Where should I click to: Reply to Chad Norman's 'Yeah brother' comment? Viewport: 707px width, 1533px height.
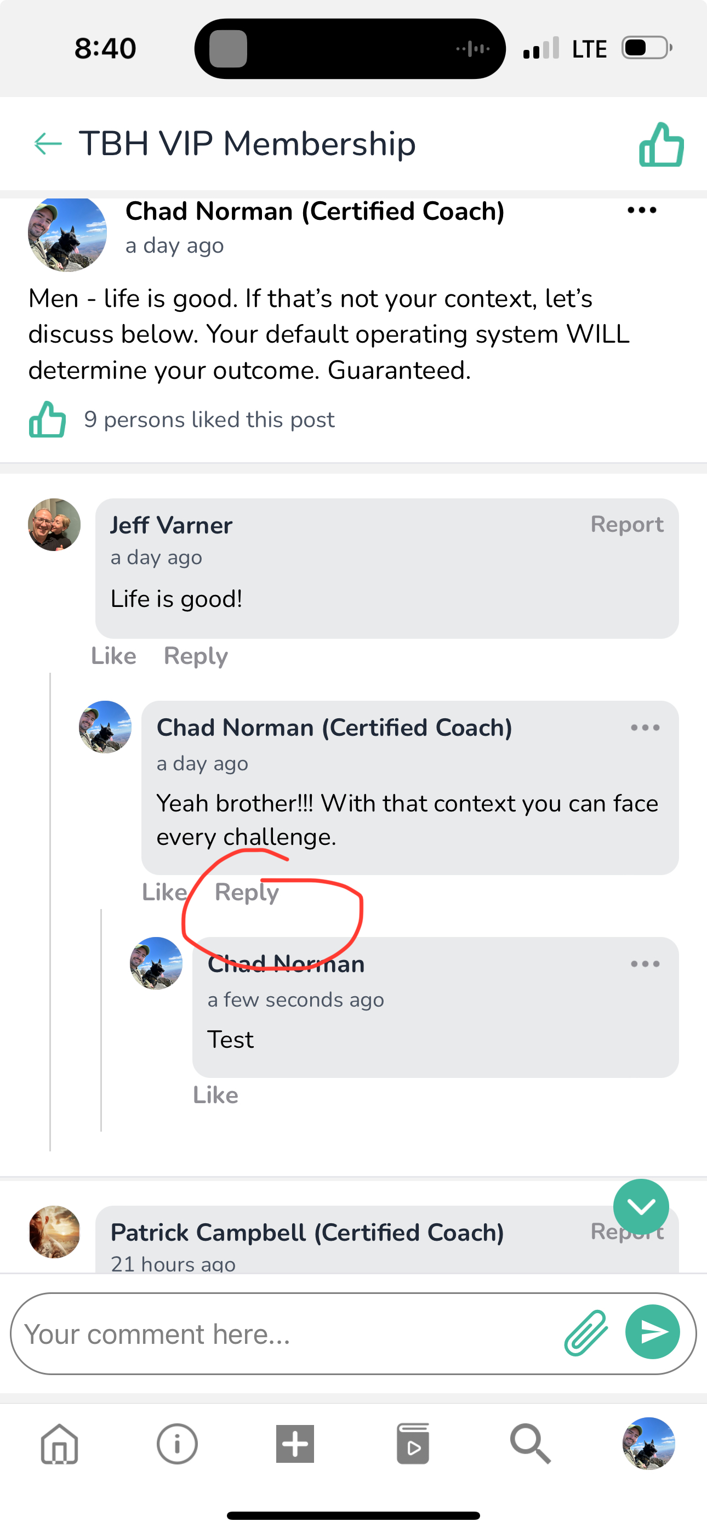pos(247,892)
